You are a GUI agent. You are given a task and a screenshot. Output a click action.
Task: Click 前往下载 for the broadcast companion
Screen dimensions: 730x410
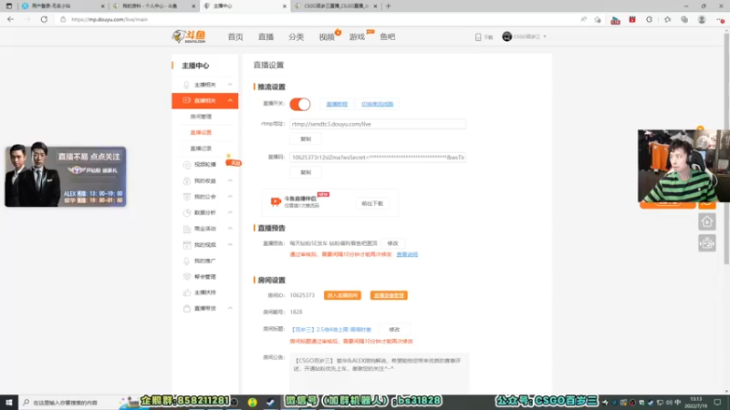pos(372,203)
